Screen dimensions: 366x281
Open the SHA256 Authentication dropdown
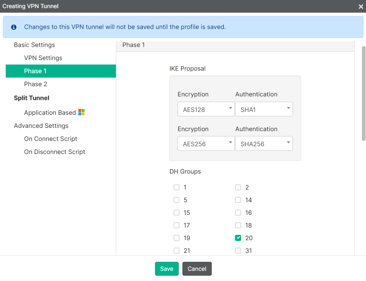click(264, 143)
